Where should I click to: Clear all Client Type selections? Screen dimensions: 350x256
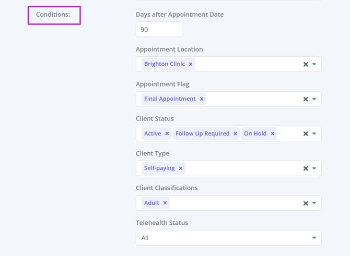306,168
